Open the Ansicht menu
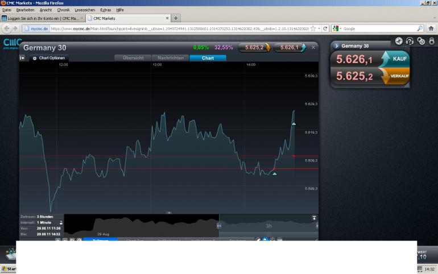This screenshot has width=438, height=274. [x=46, y=10]
